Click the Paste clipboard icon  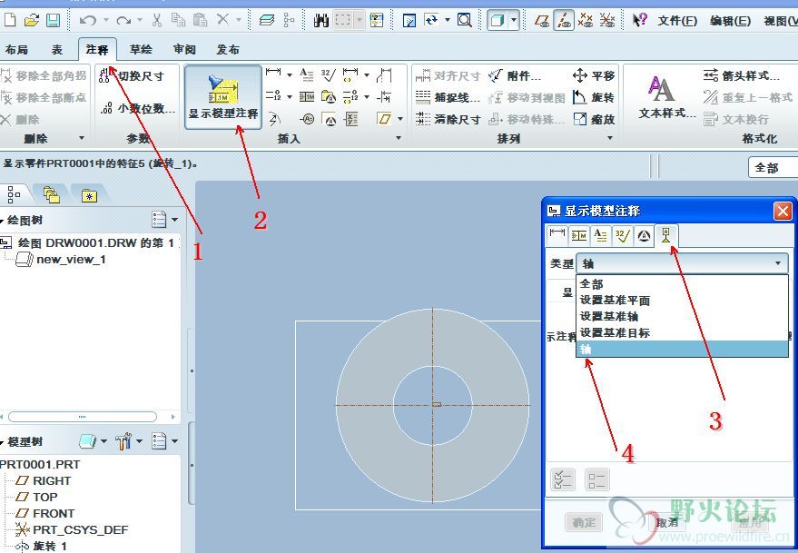pyautogui.click(x=200, y=20)
